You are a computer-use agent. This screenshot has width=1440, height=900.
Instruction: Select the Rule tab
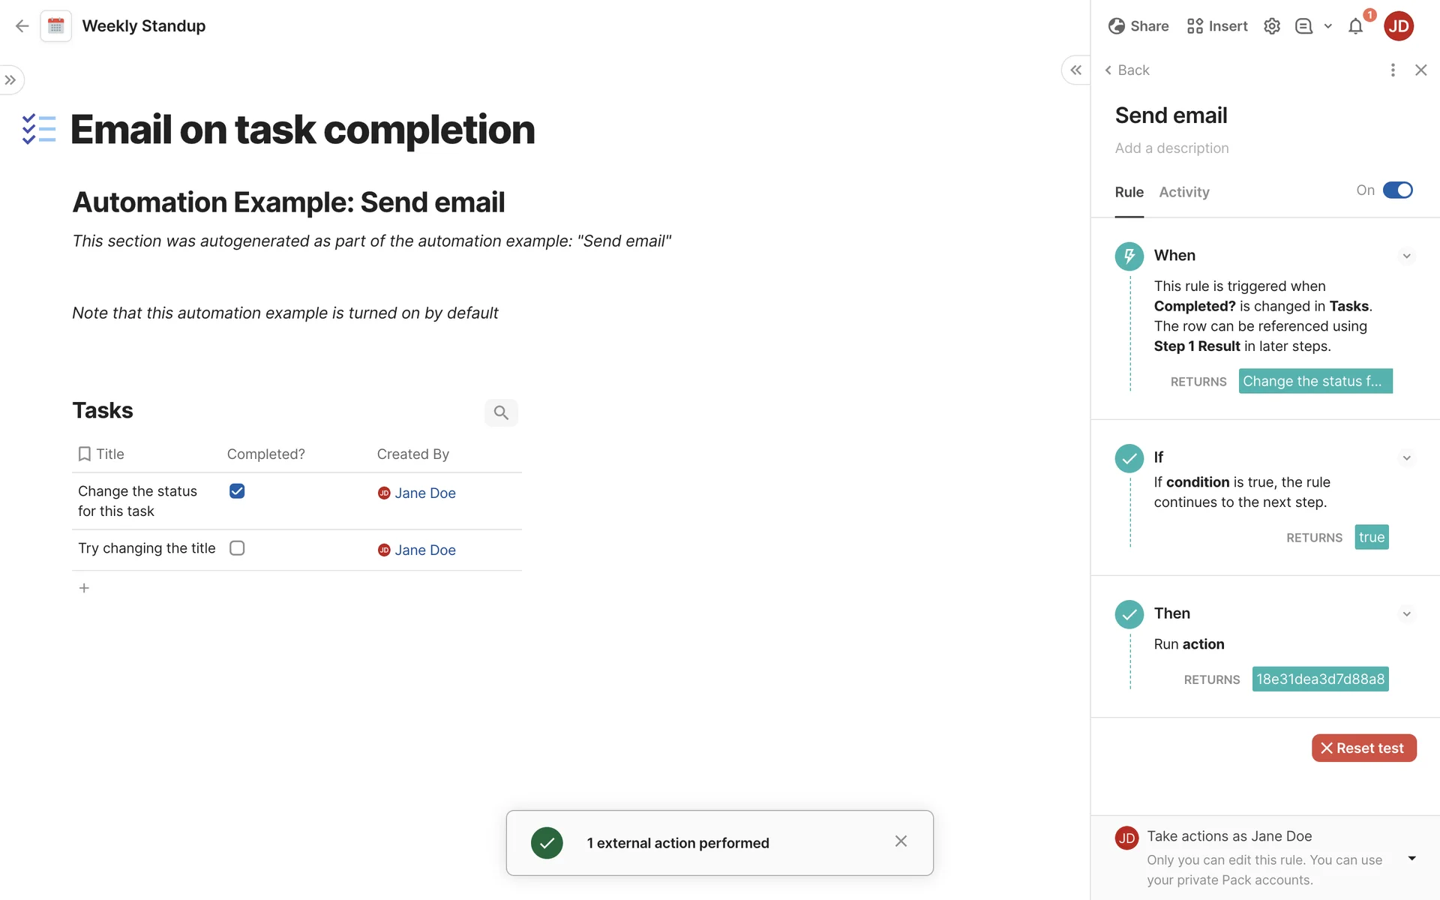click(x=1129, y=192)
